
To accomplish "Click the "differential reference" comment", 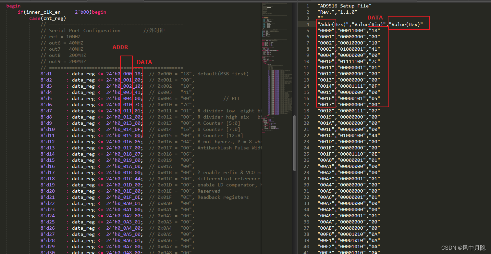I will [229, 179].
